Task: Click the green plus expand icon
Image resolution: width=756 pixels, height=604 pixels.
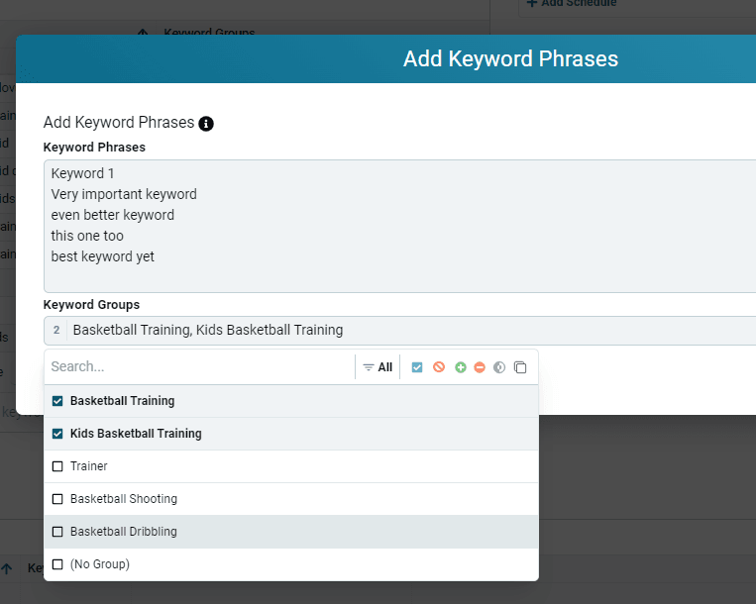Action: (x=461, y=367)
